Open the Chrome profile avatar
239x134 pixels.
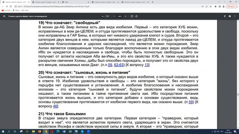coord(223,7)
